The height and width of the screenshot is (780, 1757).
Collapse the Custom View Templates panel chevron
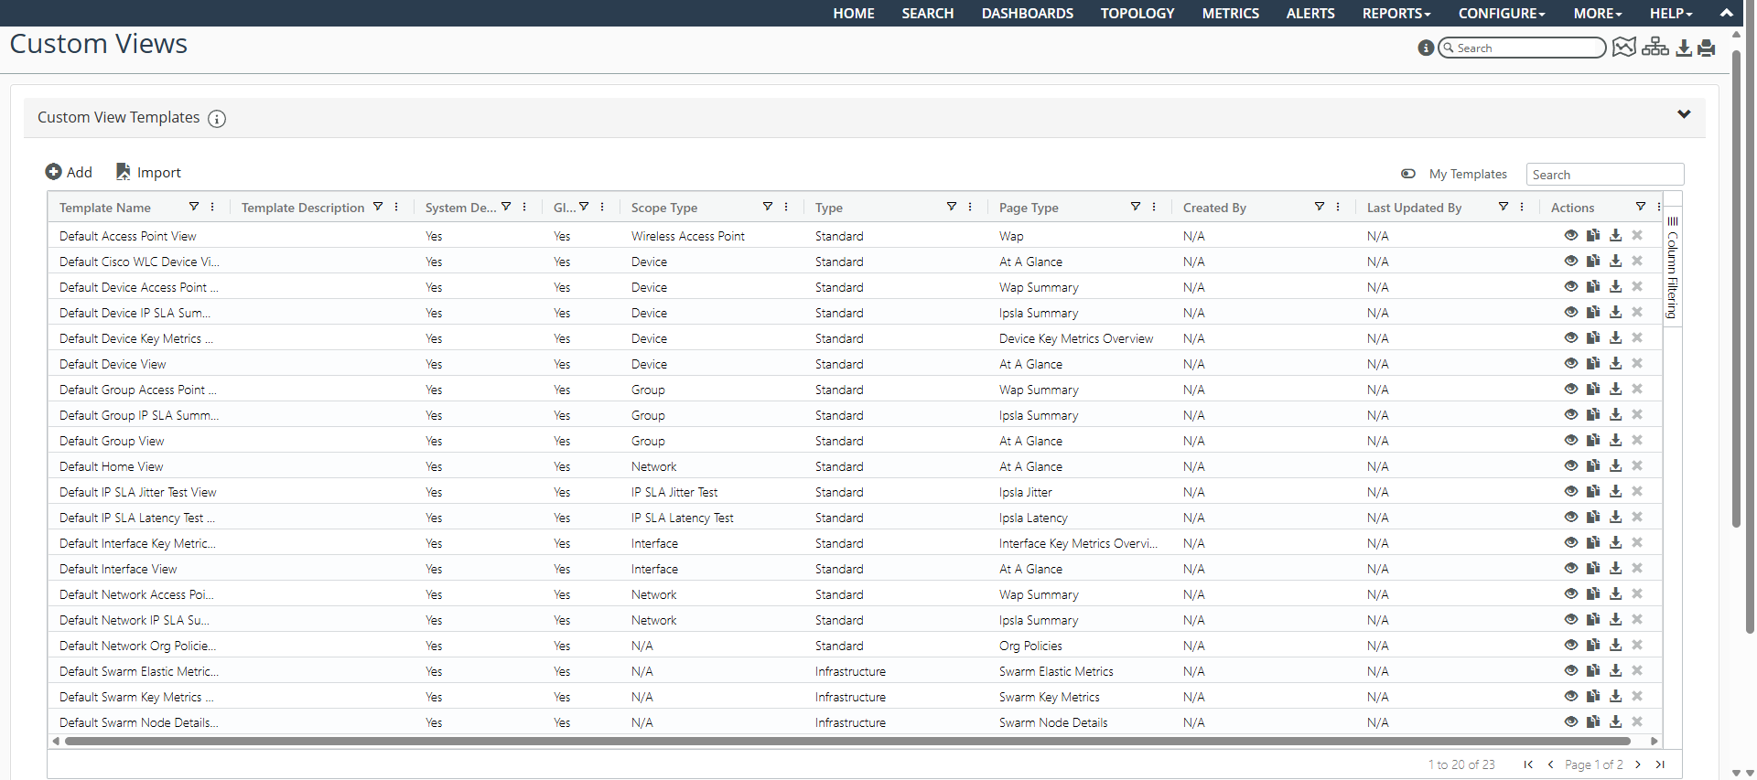[x=1684, y=115]
